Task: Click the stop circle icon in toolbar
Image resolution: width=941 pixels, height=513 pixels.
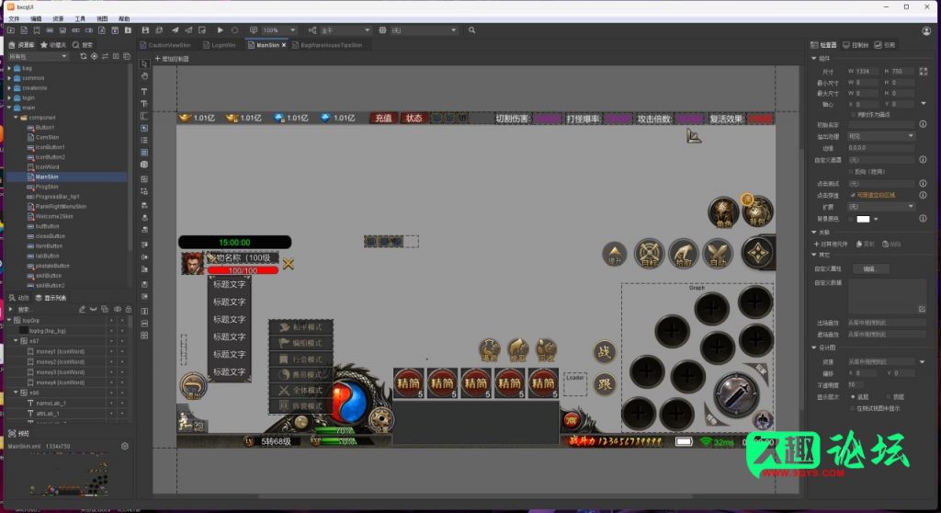Action: click(234, 30)
